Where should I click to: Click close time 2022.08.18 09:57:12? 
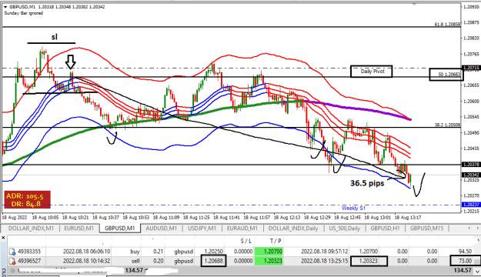(324, 252)
